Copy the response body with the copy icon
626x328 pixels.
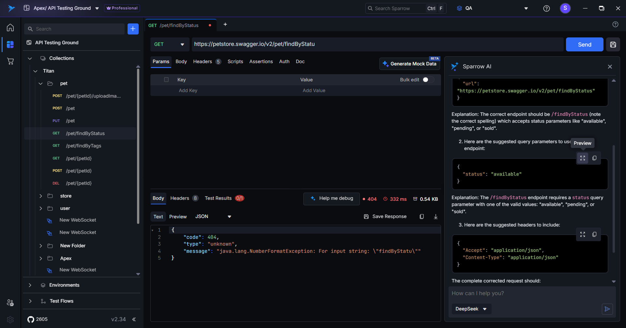pos(421,217)
